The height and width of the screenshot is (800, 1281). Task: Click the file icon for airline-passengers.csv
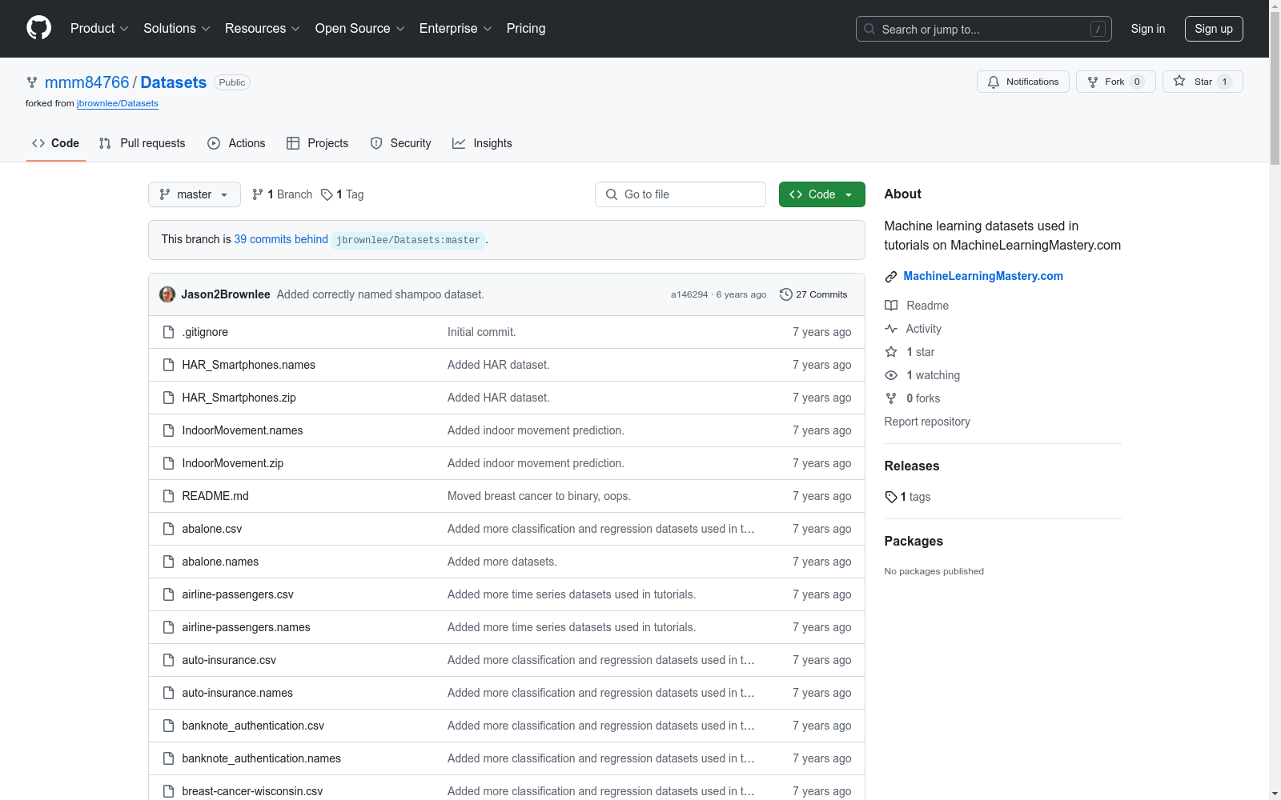click(168, 594)
